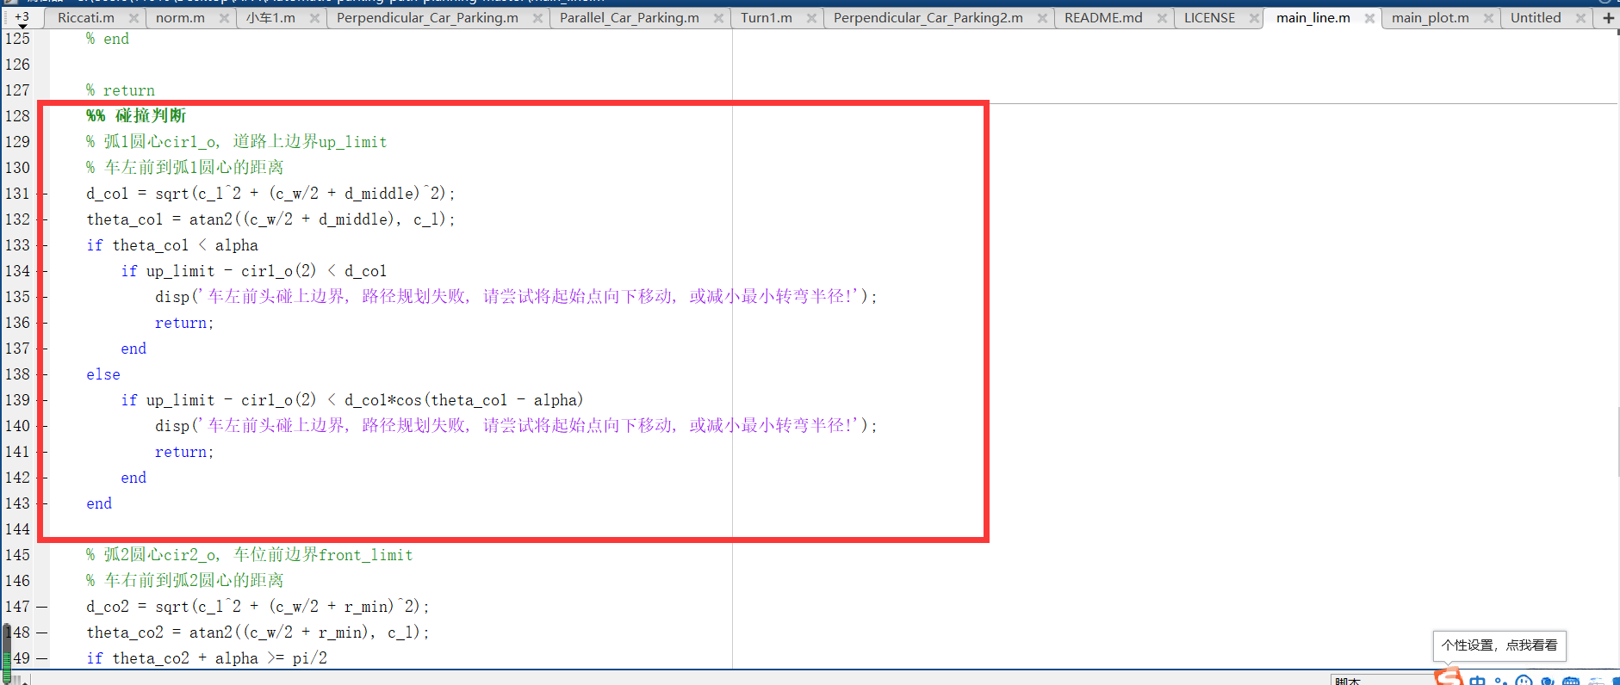Click the 'return;' on line 136

pyautogui.click(x=184, y=323)
